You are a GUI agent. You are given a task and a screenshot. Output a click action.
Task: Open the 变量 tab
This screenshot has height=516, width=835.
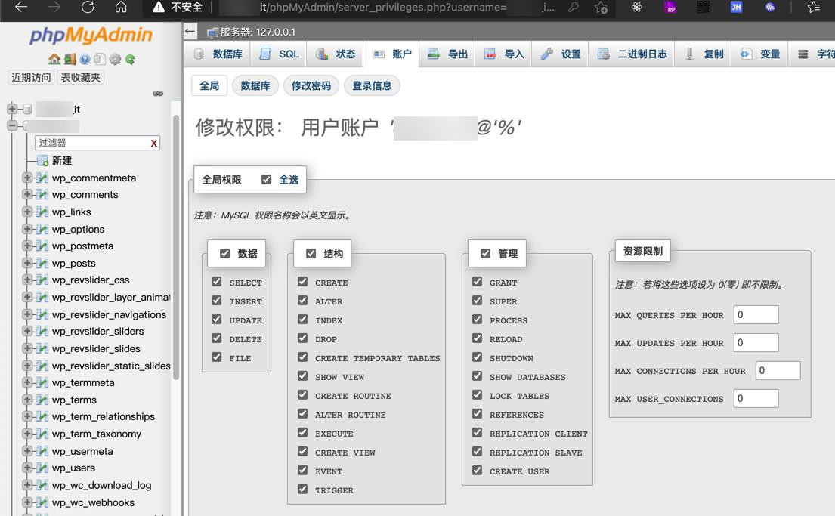pyautogui.click(x=760, y=54)
